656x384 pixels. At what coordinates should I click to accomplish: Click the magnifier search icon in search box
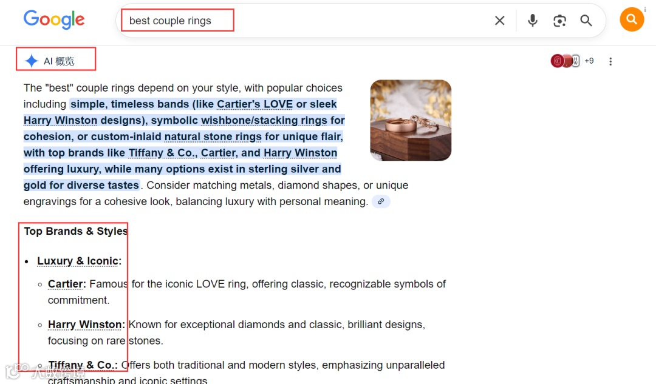586,21
